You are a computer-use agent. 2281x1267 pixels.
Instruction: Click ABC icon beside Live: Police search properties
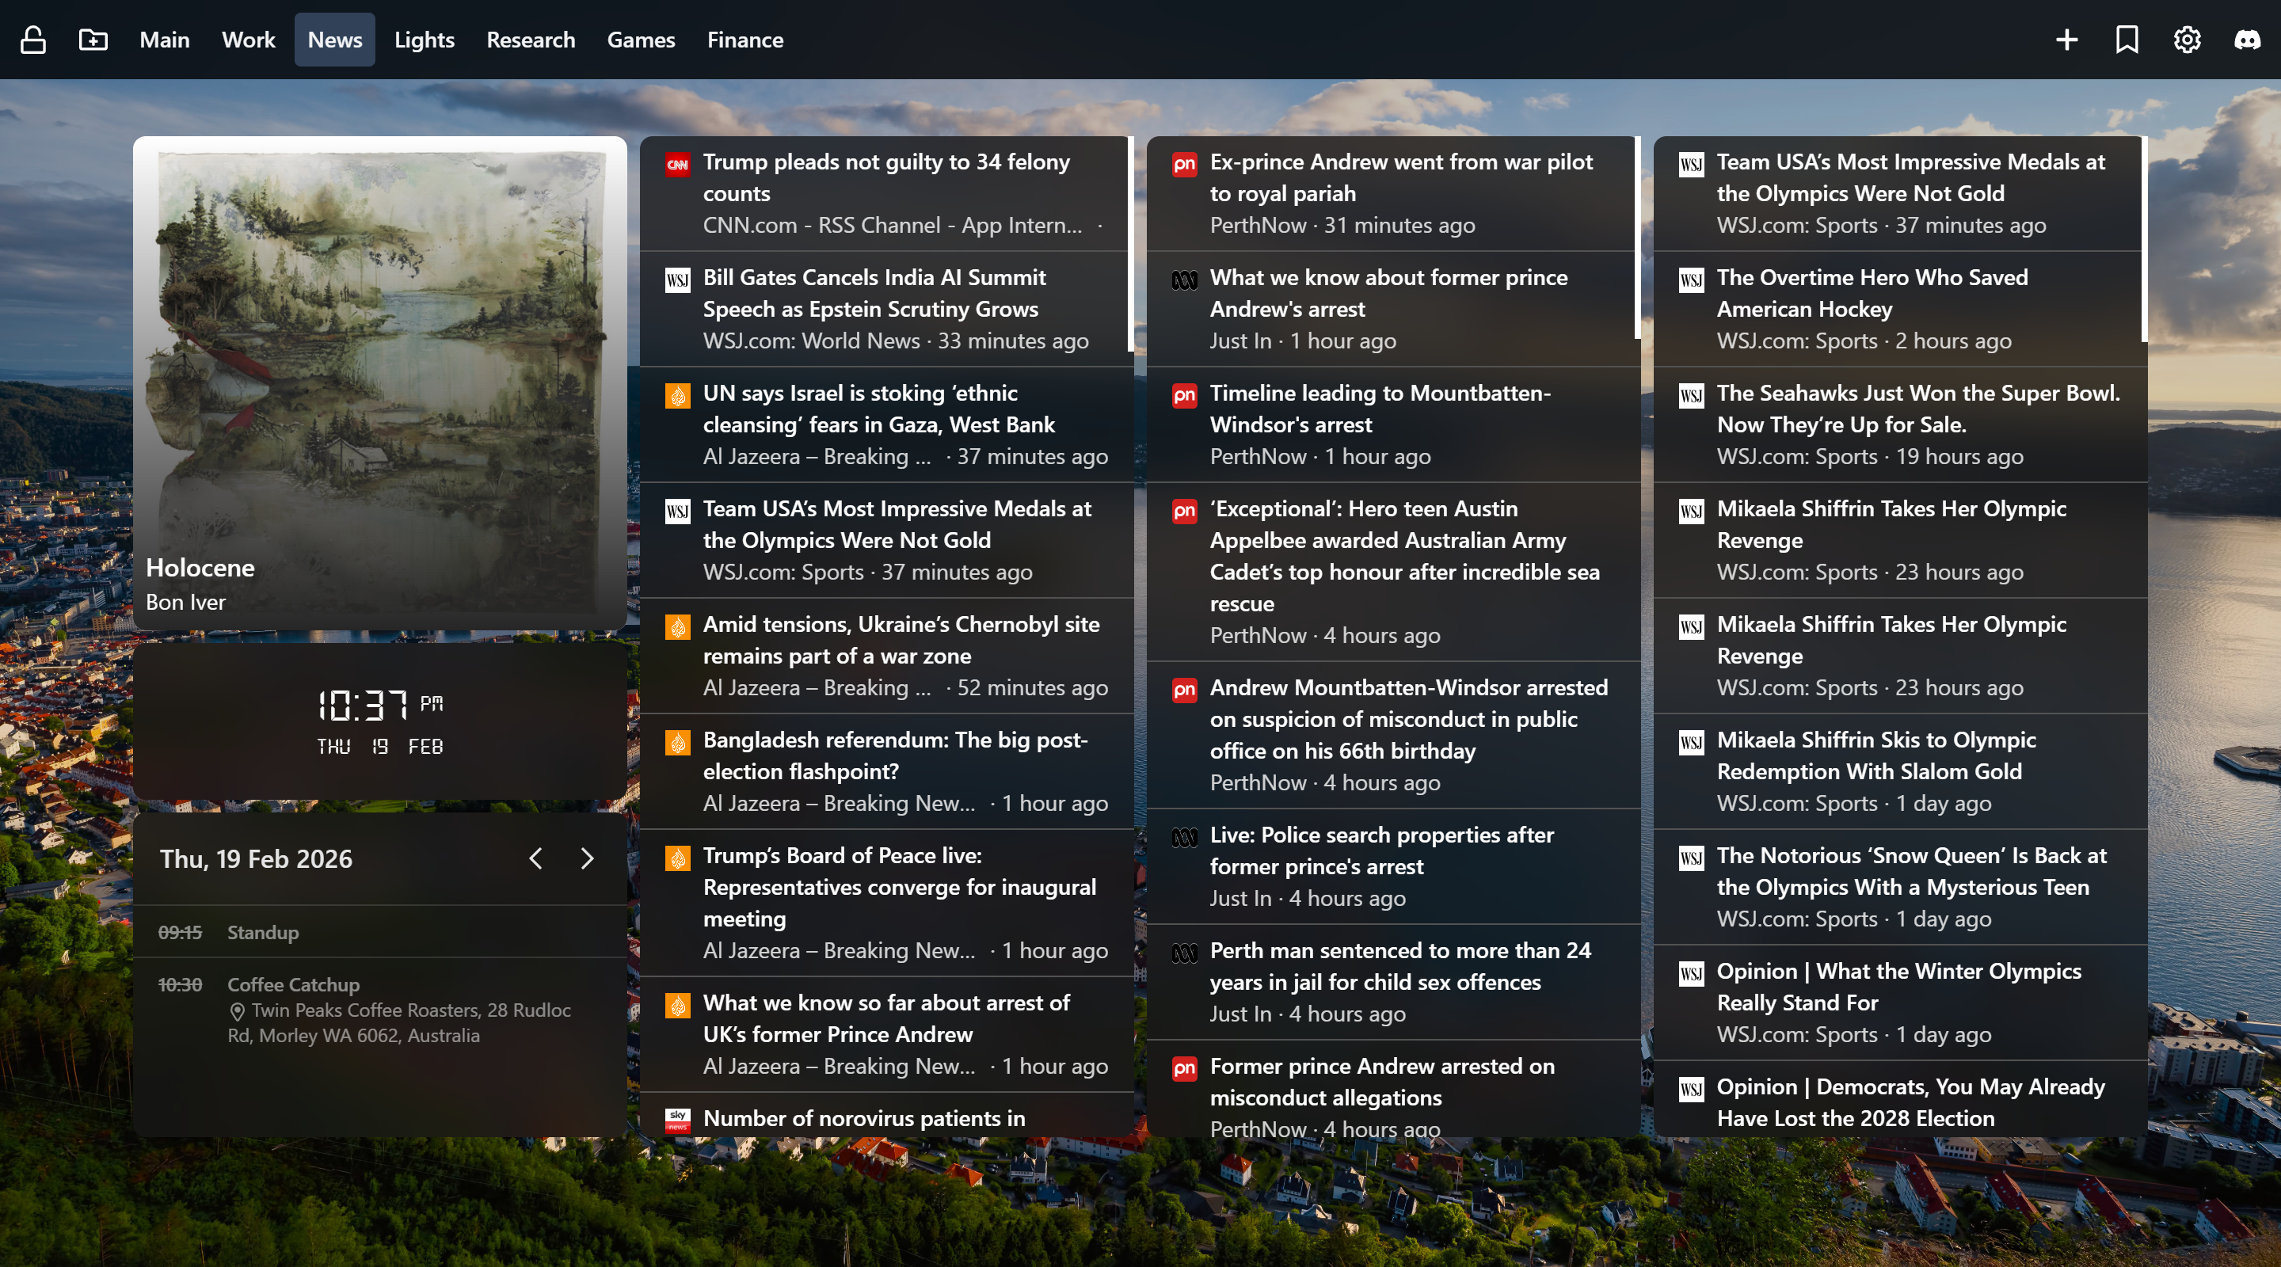pyautogui.click(x=1184, y=837)
